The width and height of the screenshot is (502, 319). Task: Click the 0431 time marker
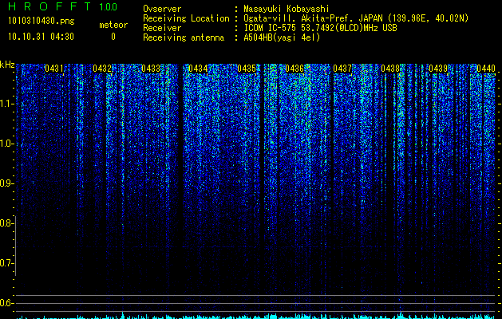click(x=54, y=69)
